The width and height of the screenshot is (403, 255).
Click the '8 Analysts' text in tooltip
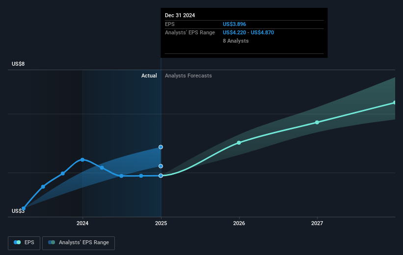tap(236, 41)
